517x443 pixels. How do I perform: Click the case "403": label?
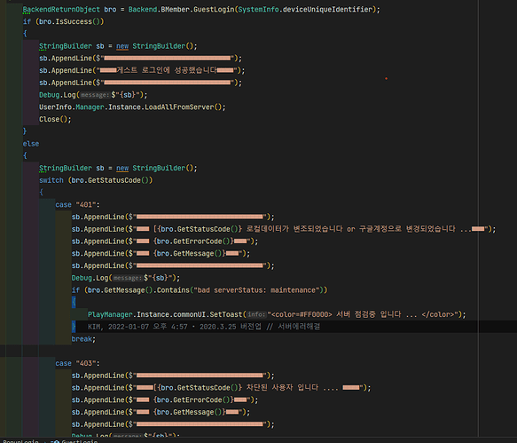(77, 363)
